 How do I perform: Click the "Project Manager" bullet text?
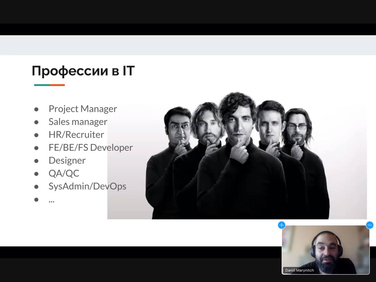point(83,109)
